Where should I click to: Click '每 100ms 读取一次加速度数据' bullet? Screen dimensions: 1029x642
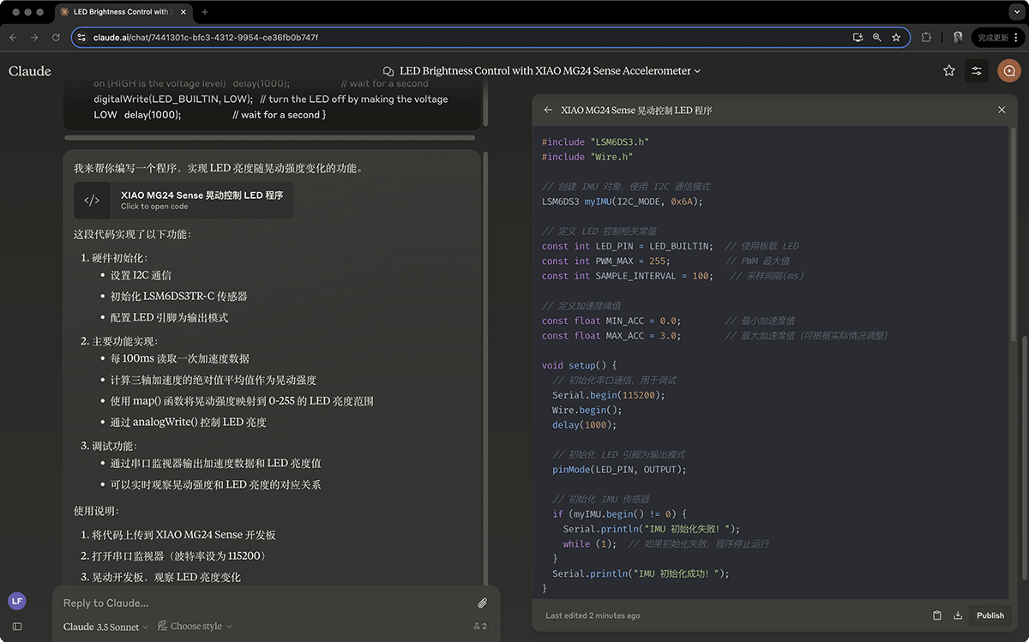click(x=180, y=358)
